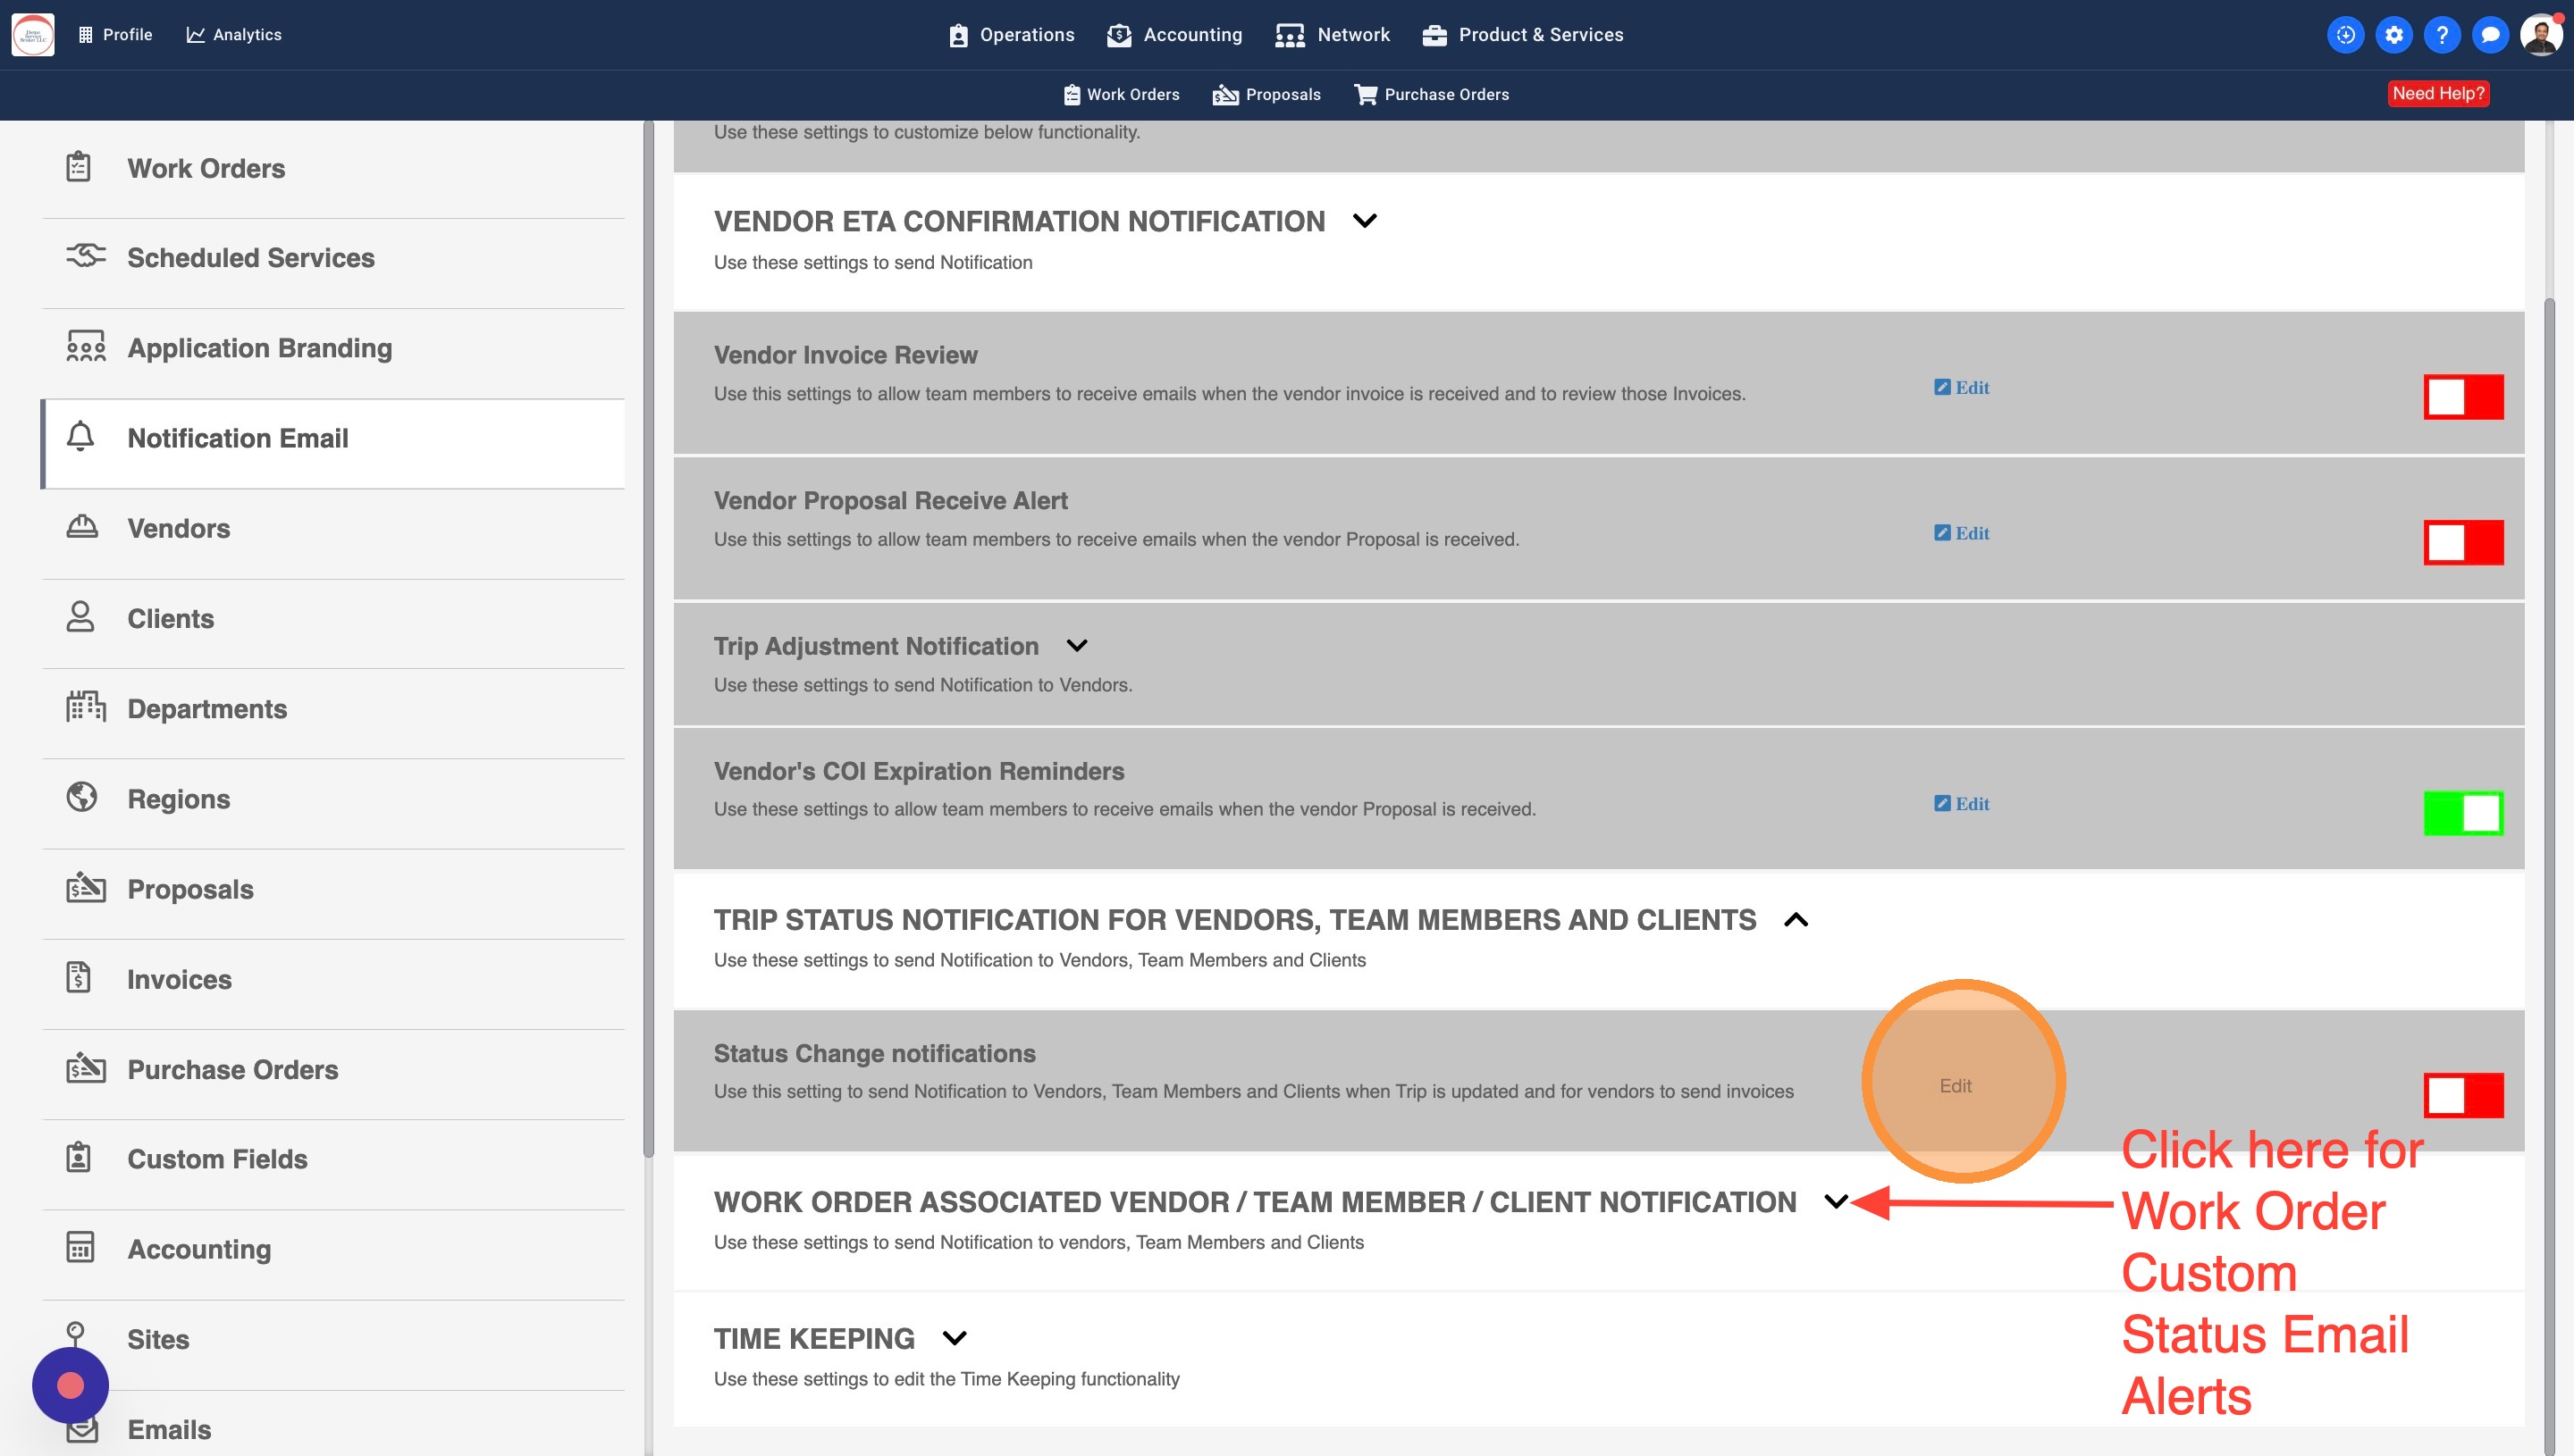
Task: Click the red record button at bottom left
Action: (70, 1385)
